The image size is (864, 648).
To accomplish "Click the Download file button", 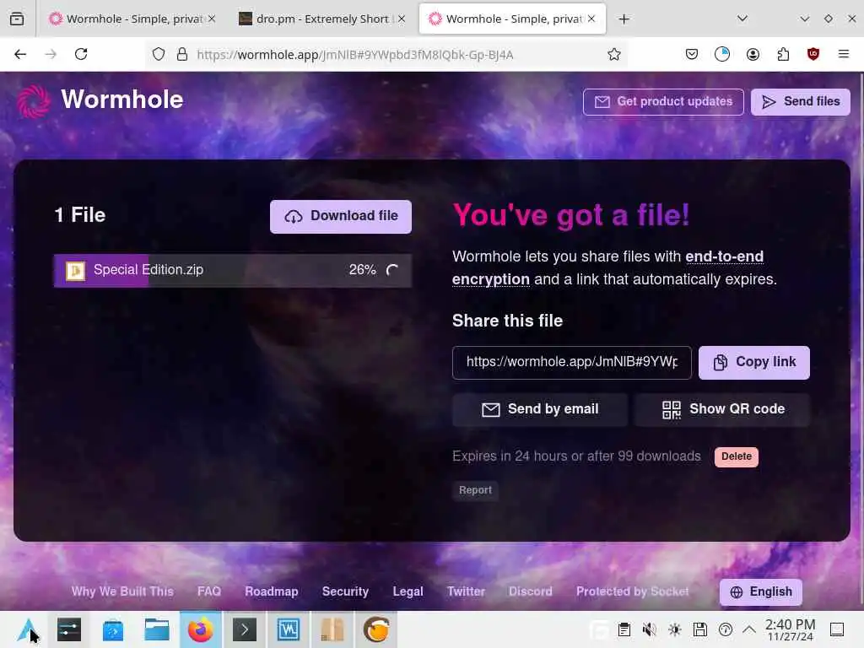I will tap(341, 216).
